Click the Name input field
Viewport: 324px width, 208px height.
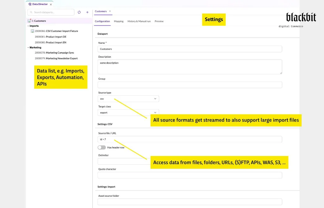pos(190,49)
